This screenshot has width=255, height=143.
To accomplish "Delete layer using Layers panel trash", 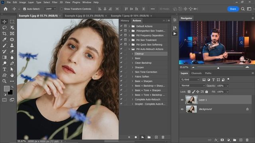I will click(x=247, y=140).
